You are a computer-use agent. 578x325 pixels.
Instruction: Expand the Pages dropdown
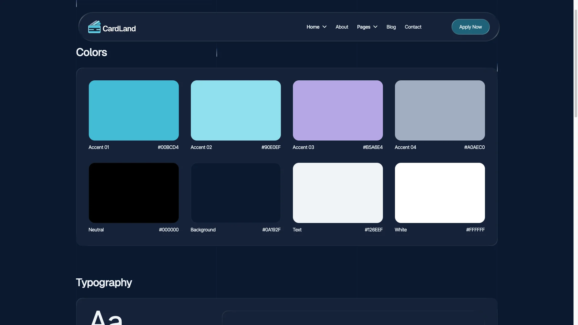(x=367, y=27)
